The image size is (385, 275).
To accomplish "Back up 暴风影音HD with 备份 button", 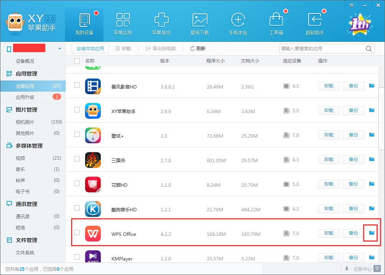I will tap(353, 86).
